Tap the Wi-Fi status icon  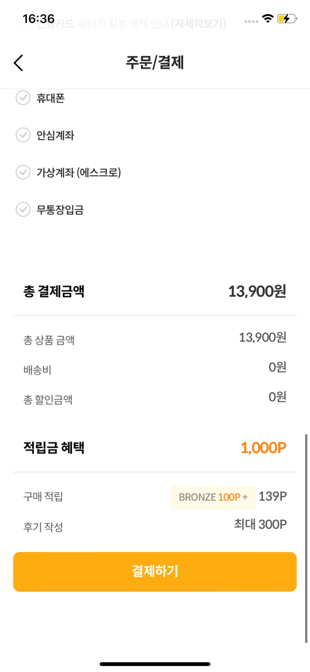tap(268, 18)
